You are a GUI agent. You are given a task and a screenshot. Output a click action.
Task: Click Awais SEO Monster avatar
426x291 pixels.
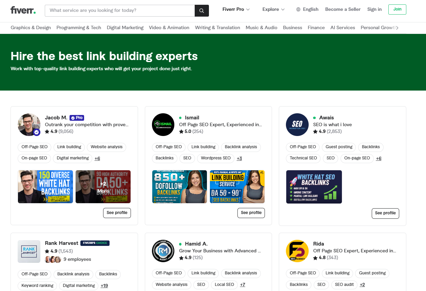tap(297, 124)
